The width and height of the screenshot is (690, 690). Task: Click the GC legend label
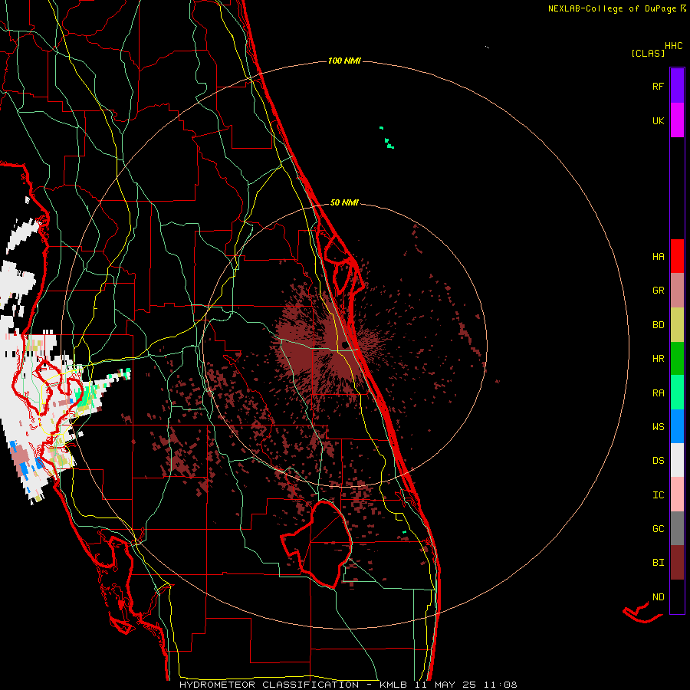[x=658, y=528]
